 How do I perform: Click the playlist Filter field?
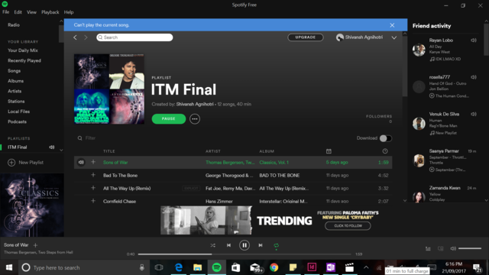tap(90, 138)
